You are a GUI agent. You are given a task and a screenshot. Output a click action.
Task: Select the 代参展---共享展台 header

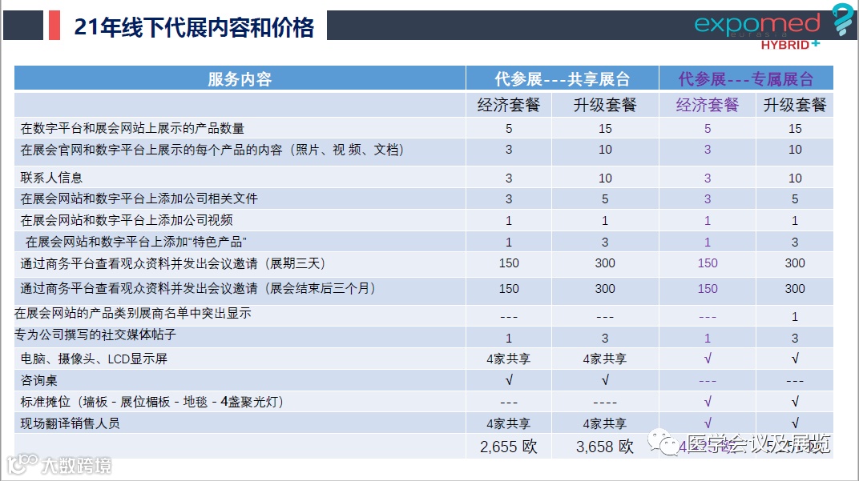click(x=562, y=78)
